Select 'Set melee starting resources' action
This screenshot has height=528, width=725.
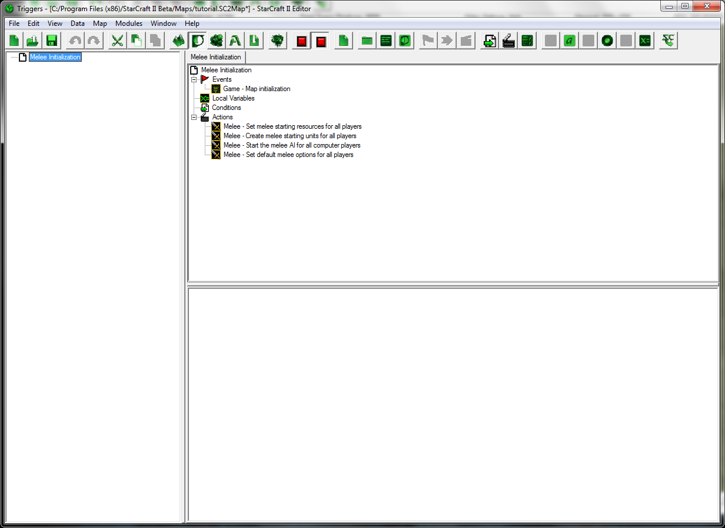(x=292, y=126)
